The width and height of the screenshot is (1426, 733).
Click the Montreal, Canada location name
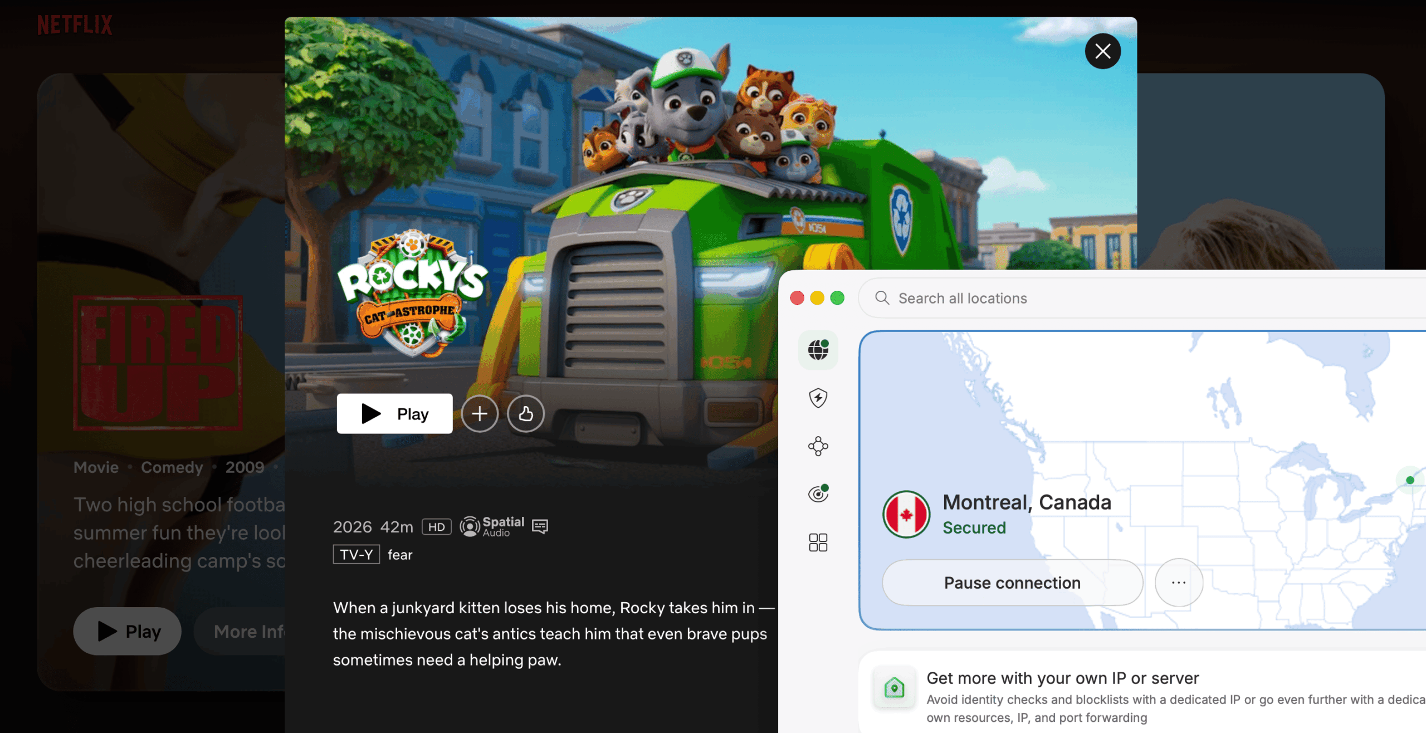point(1027,502)
